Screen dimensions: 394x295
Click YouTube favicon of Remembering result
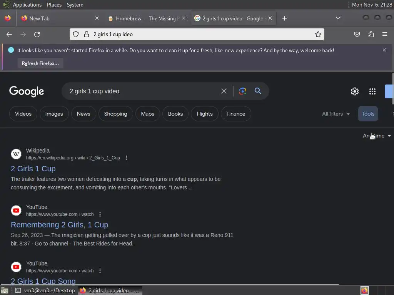click(x=16, y=210)
